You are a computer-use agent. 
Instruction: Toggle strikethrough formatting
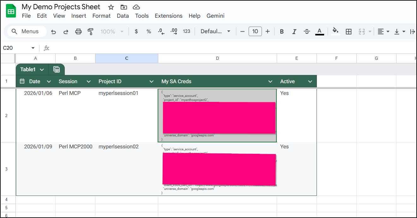coord(307,31)
